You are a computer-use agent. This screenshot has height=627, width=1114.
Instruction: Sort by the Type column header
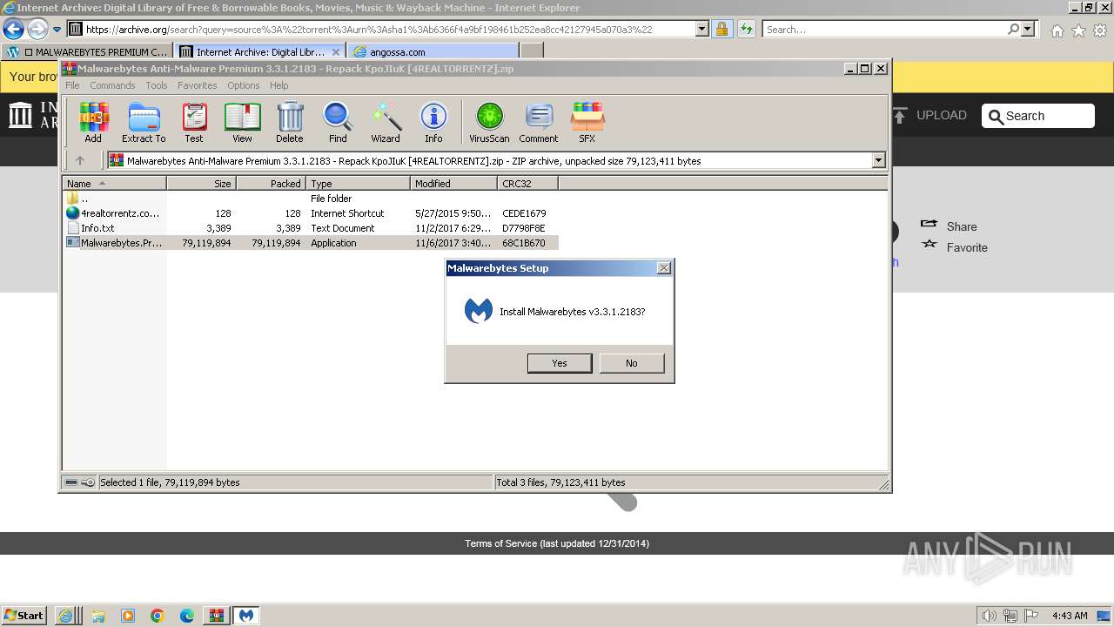point(358,183)
